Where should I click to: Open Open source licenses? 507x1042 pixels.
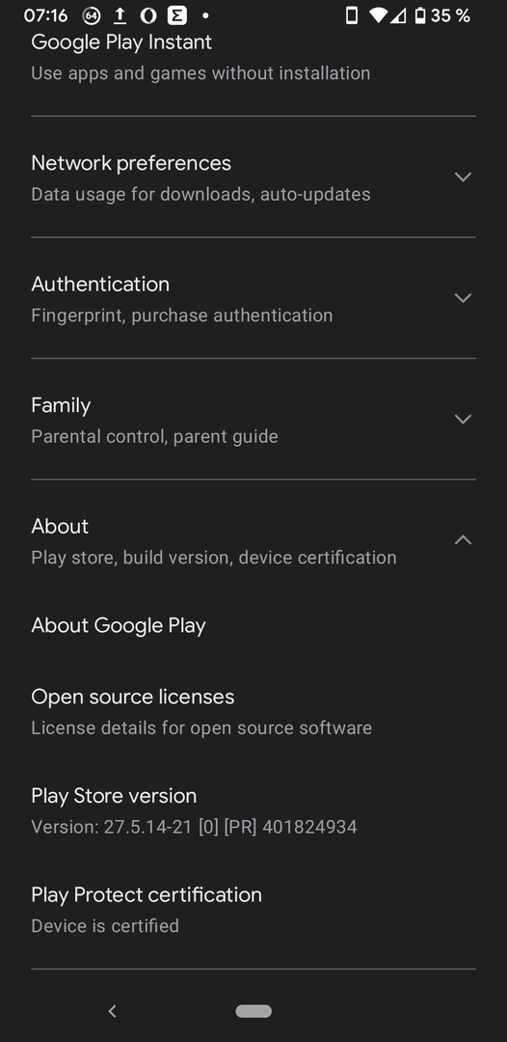click(253, 712)
